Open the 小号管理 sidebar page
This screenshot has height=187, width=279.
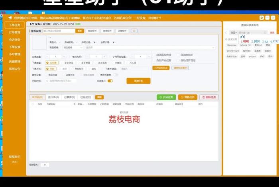click(15, 54)
